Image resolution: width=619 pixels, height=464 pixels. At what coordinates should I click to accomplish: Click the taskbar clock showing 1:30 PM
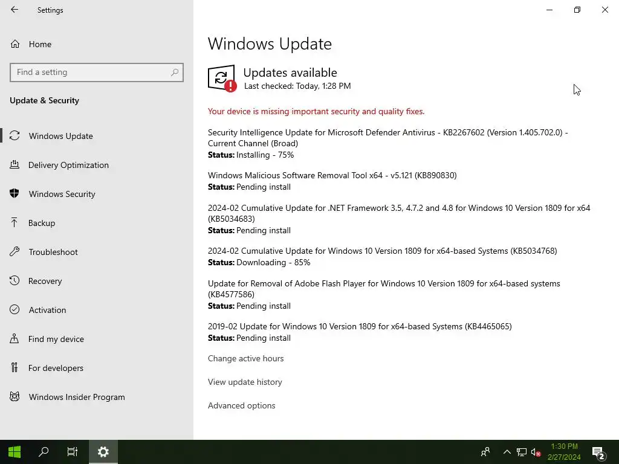tap(564, 452)
